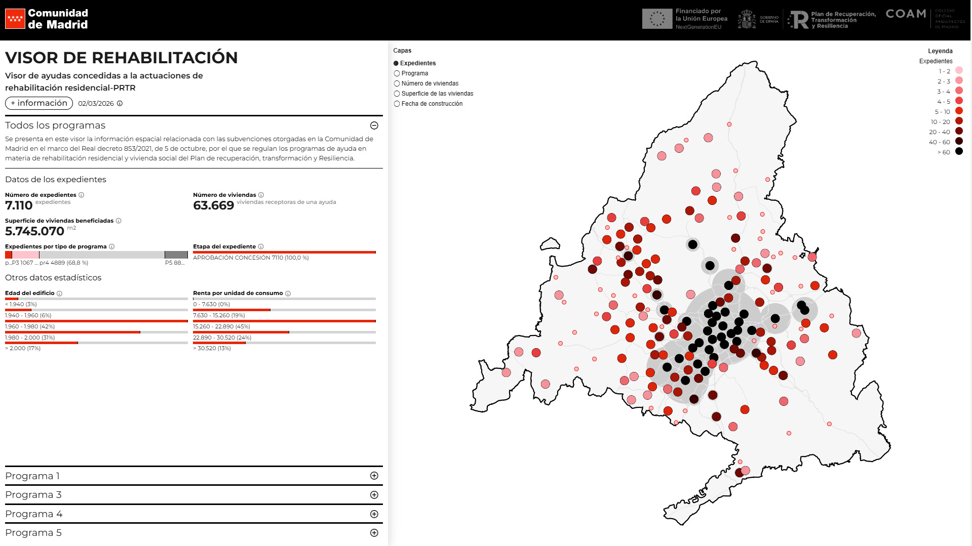Screen dimensions: 972x546
Task: Choose Fecha de construcción layer
Action: 397,104
